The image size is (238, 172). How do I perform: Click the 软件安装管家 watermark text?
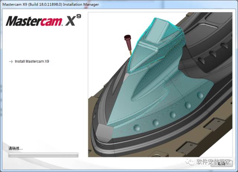(x=209, y=162)
